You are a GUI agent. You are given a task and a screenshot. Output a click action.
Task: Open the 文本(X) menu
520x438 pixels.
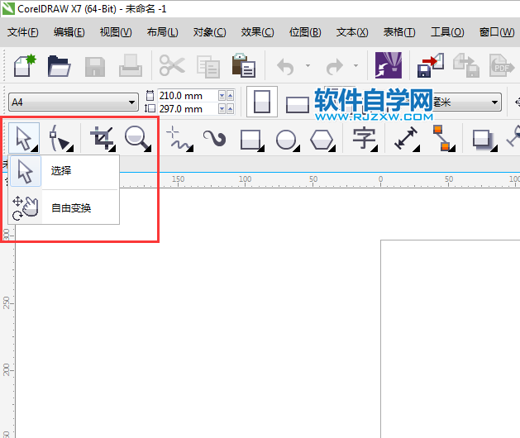click(x=352, y=32)
